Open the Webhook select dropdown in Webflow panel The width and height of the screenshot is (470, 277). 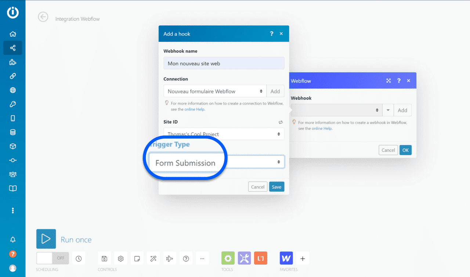tap(337, 110)
